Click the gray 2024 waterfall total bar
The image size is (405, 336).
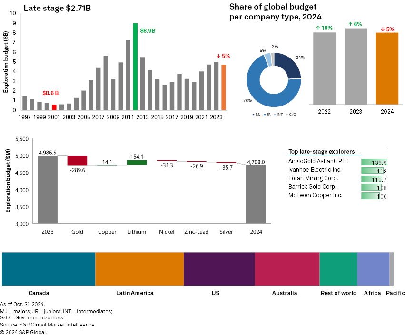pyautogui.click(x=256, y=194)
